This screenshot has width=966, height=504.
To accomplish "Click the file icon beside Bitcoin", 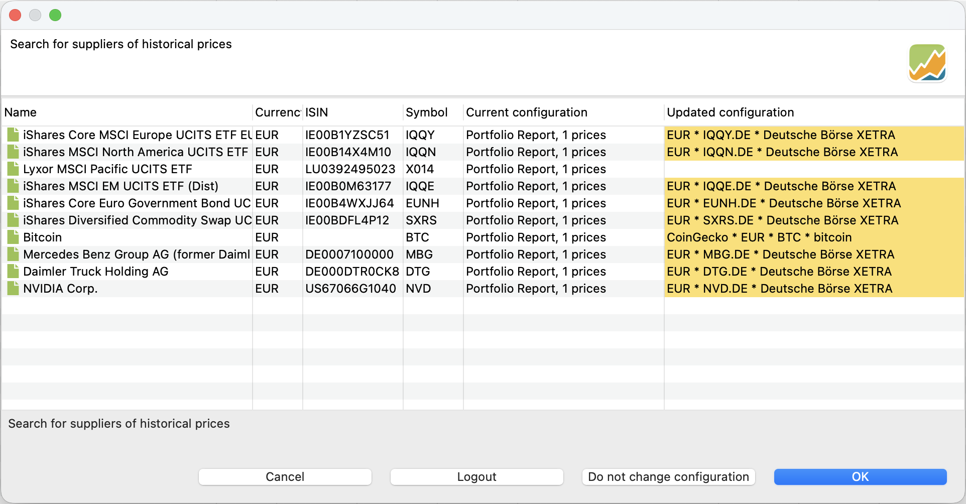I will pos(13,237).
